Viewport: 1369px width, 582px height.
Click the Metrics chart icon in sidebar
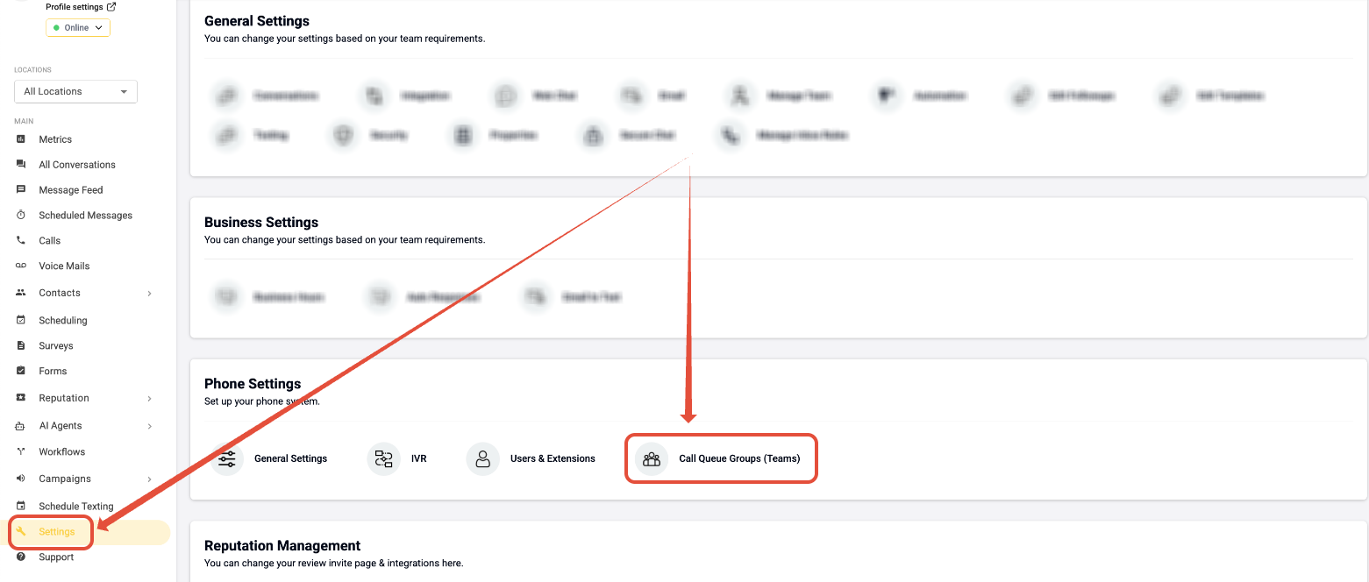pos(21,139)
